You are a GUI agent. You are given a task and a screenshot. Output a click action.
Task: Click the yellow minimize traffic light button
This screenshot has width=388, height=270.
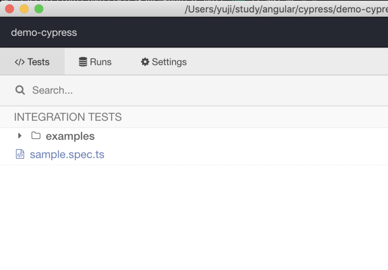24,8
